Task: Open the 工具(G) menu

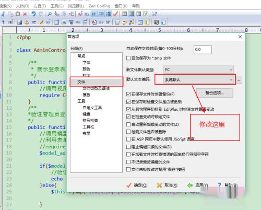Action: coord(57,6)
